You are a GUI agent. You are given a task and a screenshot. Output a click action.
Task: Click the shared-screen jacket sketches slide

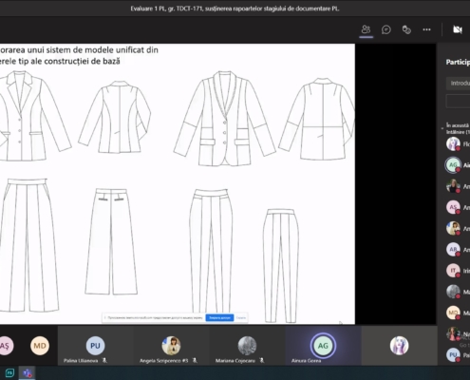178,183
